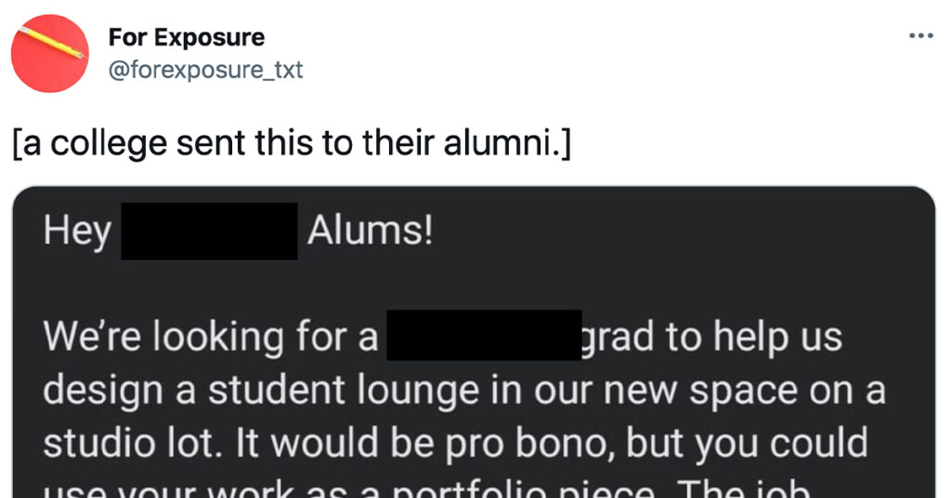
Task: Click the word Alums! in the image
Action: point(370,231)
